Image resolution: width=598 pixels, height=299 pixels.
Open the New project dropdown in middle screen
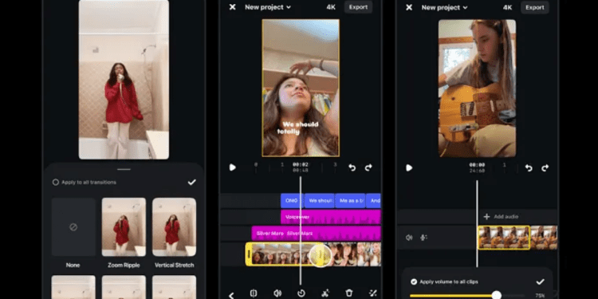point(268,7)
